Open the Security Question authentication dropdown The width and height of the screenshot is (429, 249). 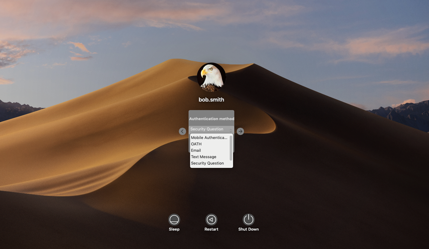pos(211,129)
